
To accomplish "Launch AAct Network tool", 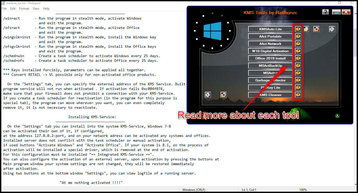I will [270, 44].
